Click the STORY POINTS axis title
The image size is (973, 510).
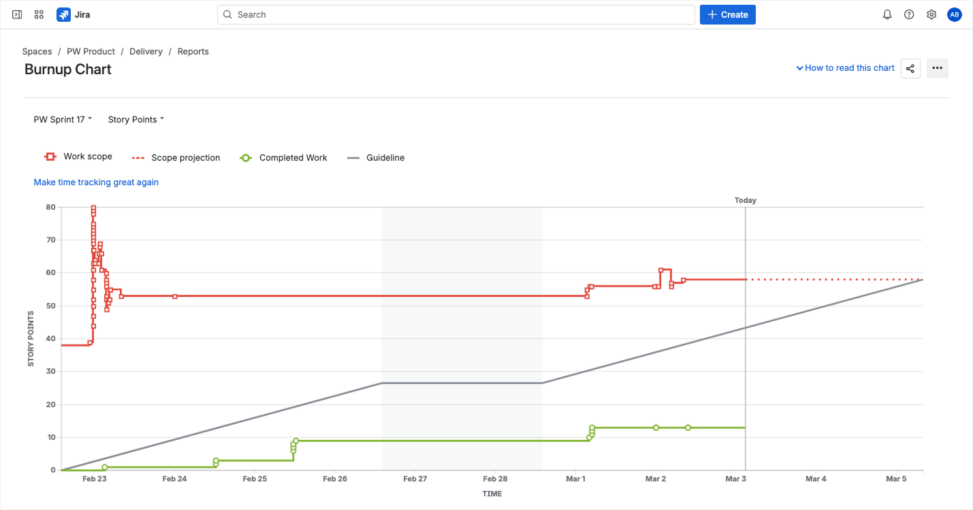click(x=31, y=338)
